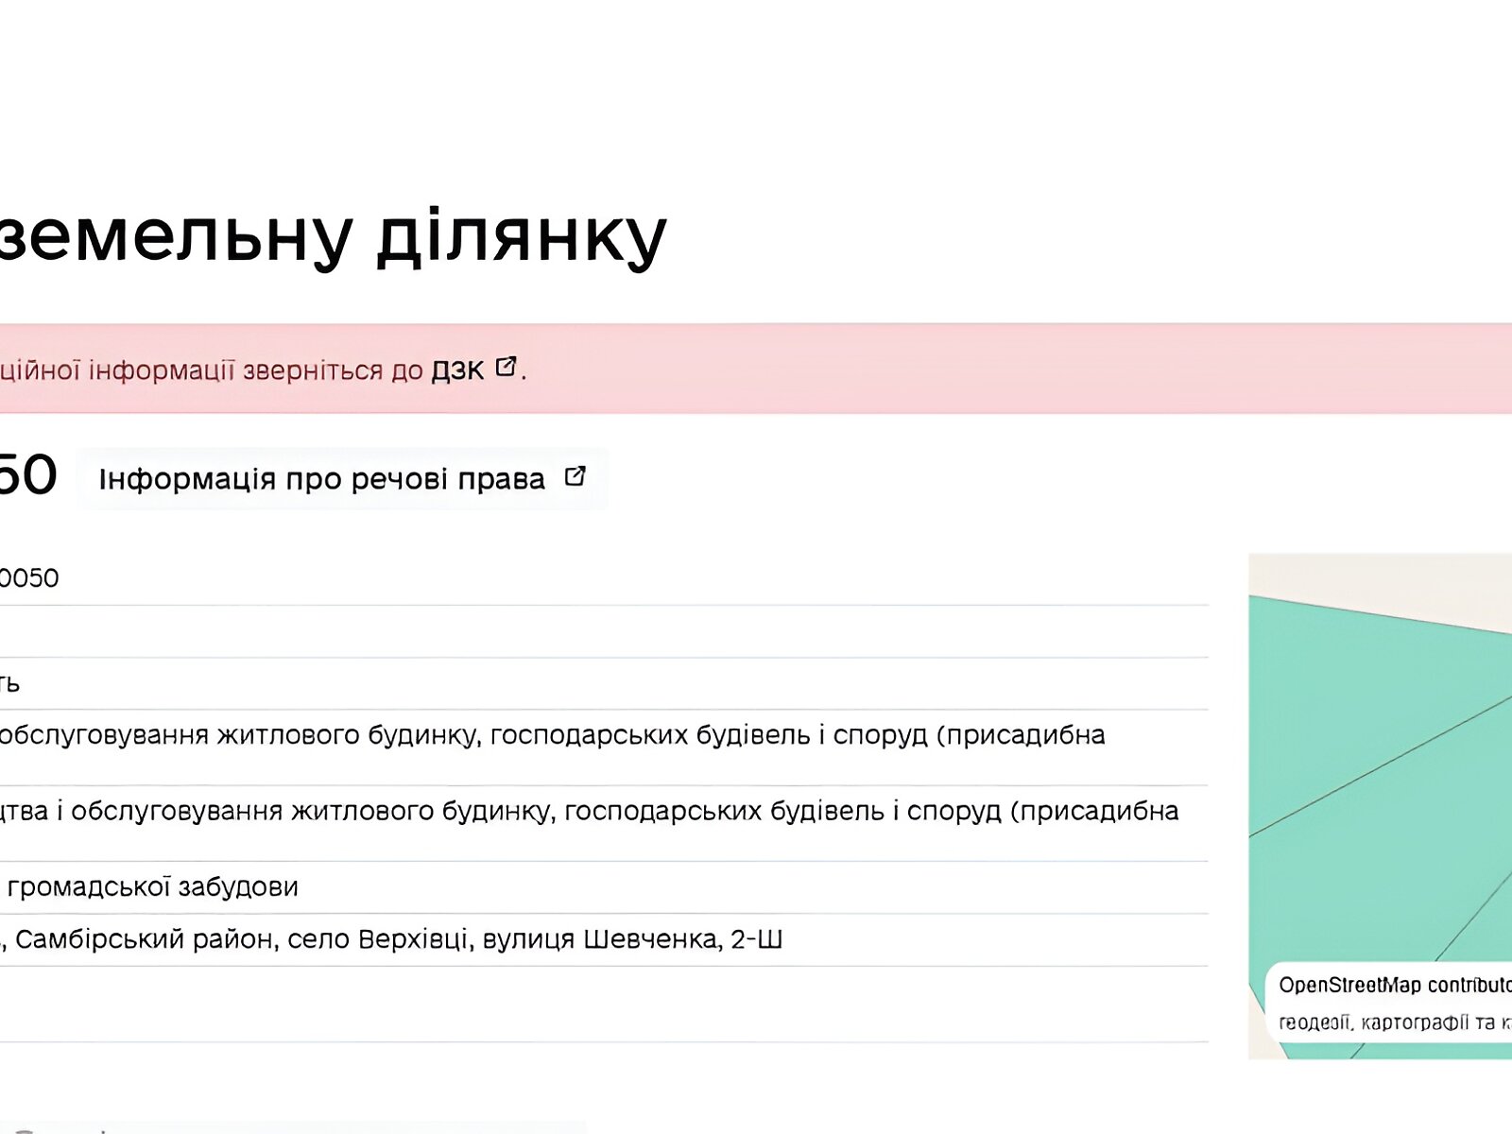Select cadastral number text ending 0050
Screen dimensions: 1512x1134
[x=29, y=577]
